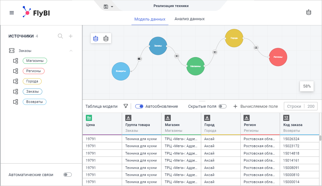Enable the Автоматические связи switch
Screen dimensions: 322x186
click(67, 175)
